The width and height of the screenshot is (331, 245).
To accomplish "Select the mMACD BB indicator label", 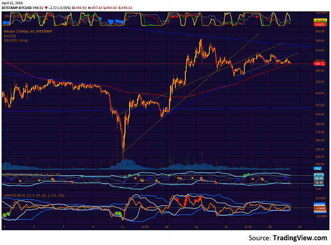I will pos(34,195).
